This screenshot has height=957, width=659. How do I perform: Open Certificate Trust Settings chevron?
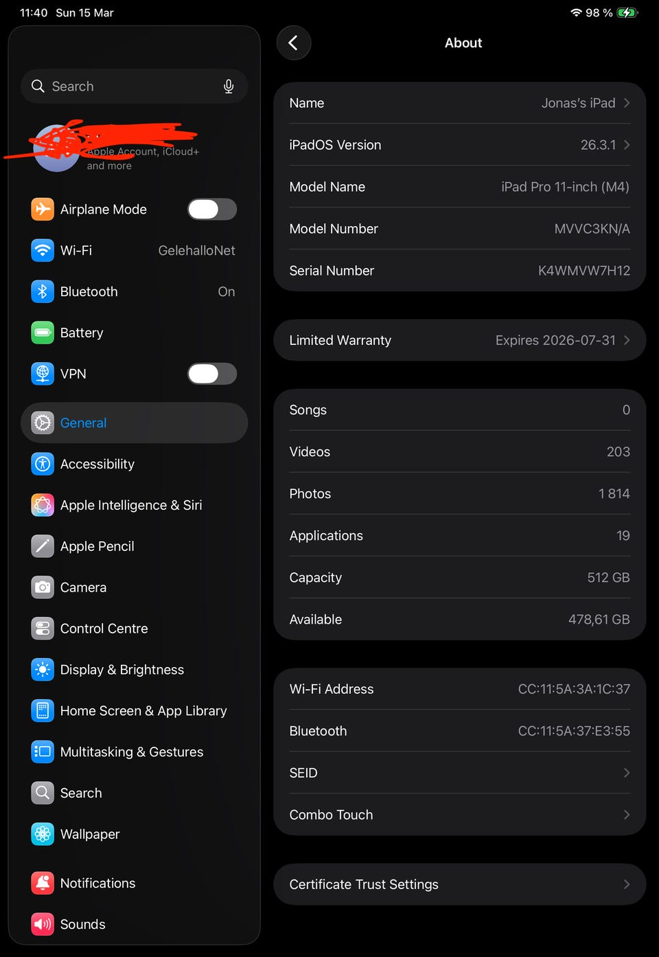[627, 884]
